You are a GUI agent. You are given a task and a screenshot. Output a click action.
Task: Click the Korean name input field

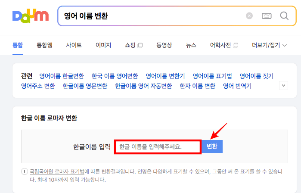(x=158, y=147)
